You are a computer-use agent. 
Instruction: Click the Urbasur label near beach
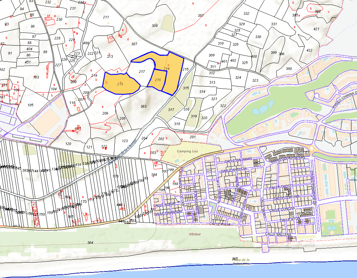pos(195,234)
